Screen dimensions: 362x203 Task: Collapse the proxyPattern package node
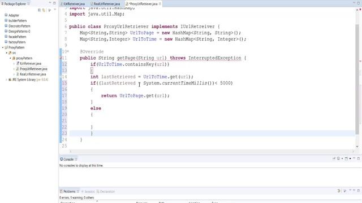(10, 58)
